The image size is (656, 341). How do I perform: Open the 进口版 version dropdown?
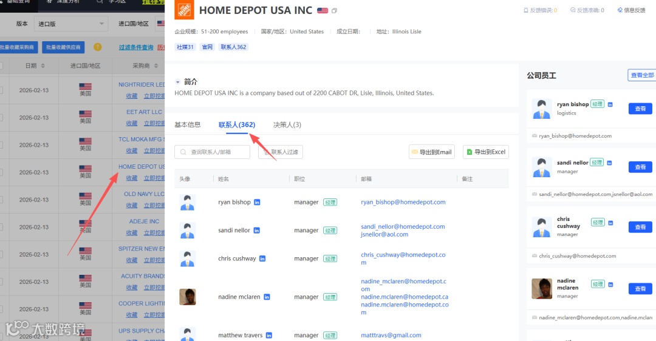pyautogui.click(x=70, y=24)
